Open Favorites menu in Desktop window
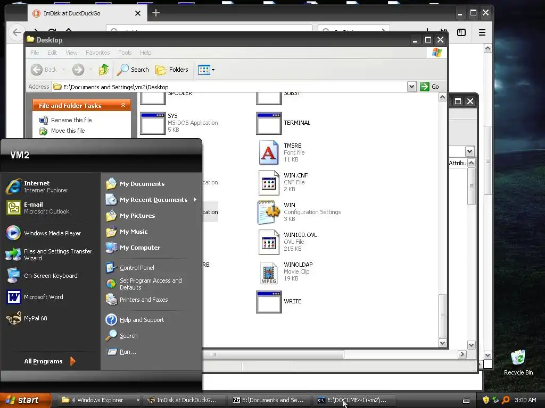545x408 pixels. 98,53
